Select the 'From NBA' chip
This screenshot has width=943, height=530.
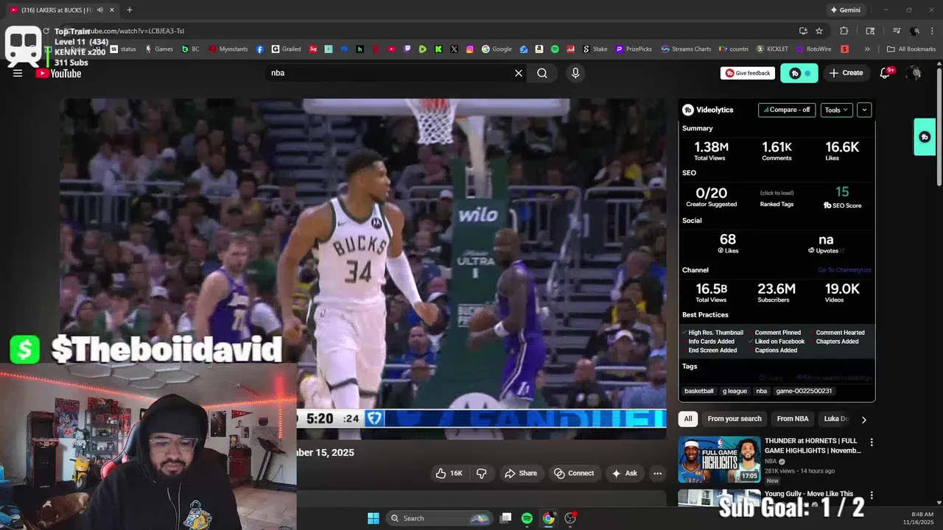pos(793,419)
